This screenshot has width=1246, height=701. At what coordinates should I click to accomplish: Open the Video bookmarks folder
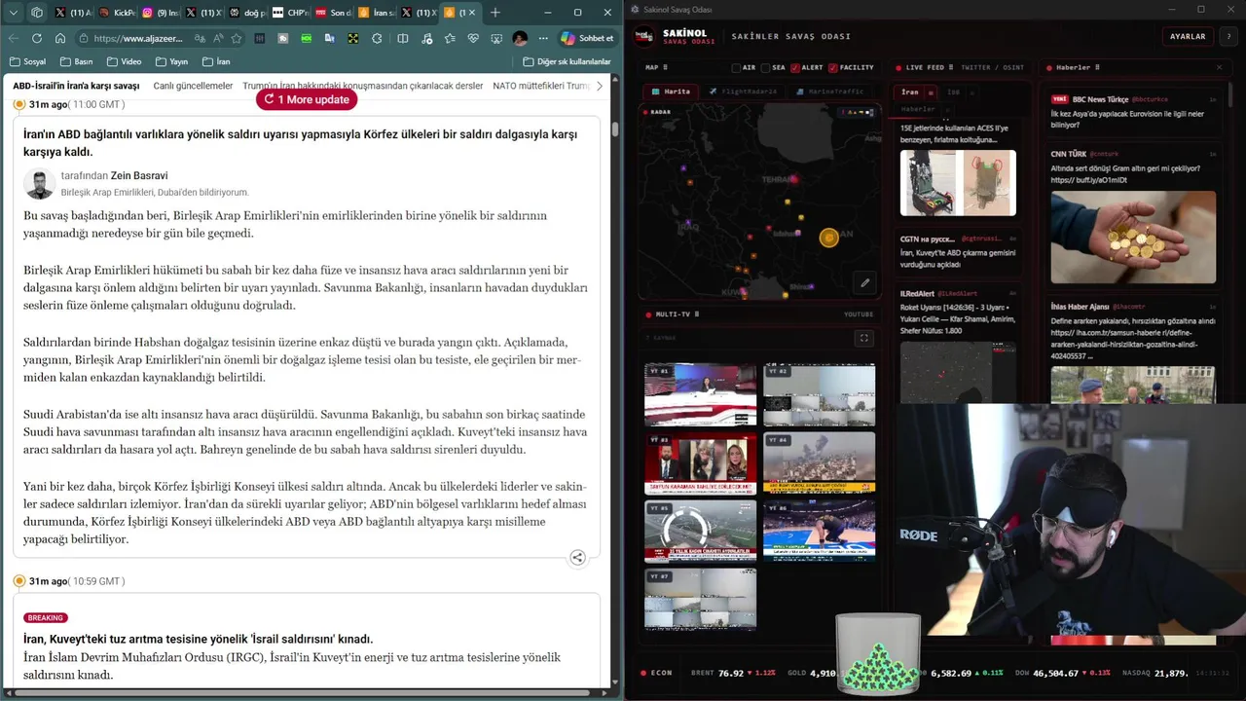(x=124, y=61)
